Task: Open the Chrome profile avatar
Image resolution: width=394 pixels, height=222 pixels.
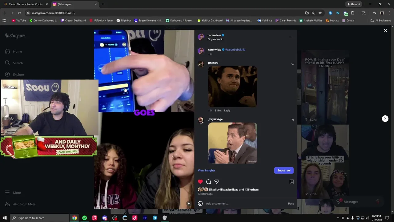Action: tap(382, 13)
